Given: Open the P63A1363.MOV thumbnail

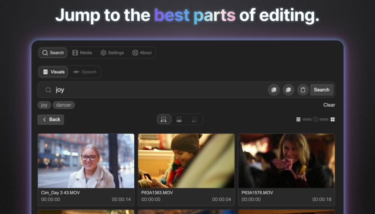Looking at the screenshot, I should tap(186, 161).
